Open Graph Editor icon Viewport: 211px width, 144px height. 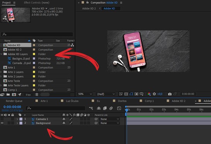[x=119, y=108]
